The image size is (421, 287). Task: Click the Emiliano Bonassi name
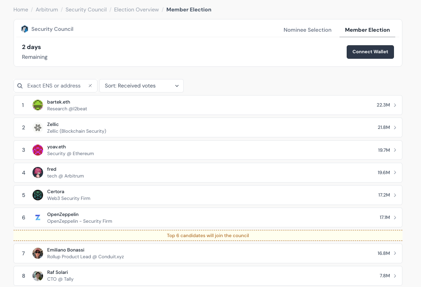tap(66, 250)
